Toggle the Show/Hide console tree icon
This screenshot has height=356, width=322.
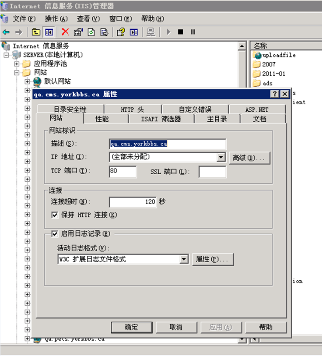49,32
